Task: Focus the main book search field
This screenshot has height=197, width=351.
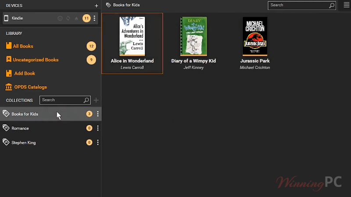Action: [x=302, y=5]
